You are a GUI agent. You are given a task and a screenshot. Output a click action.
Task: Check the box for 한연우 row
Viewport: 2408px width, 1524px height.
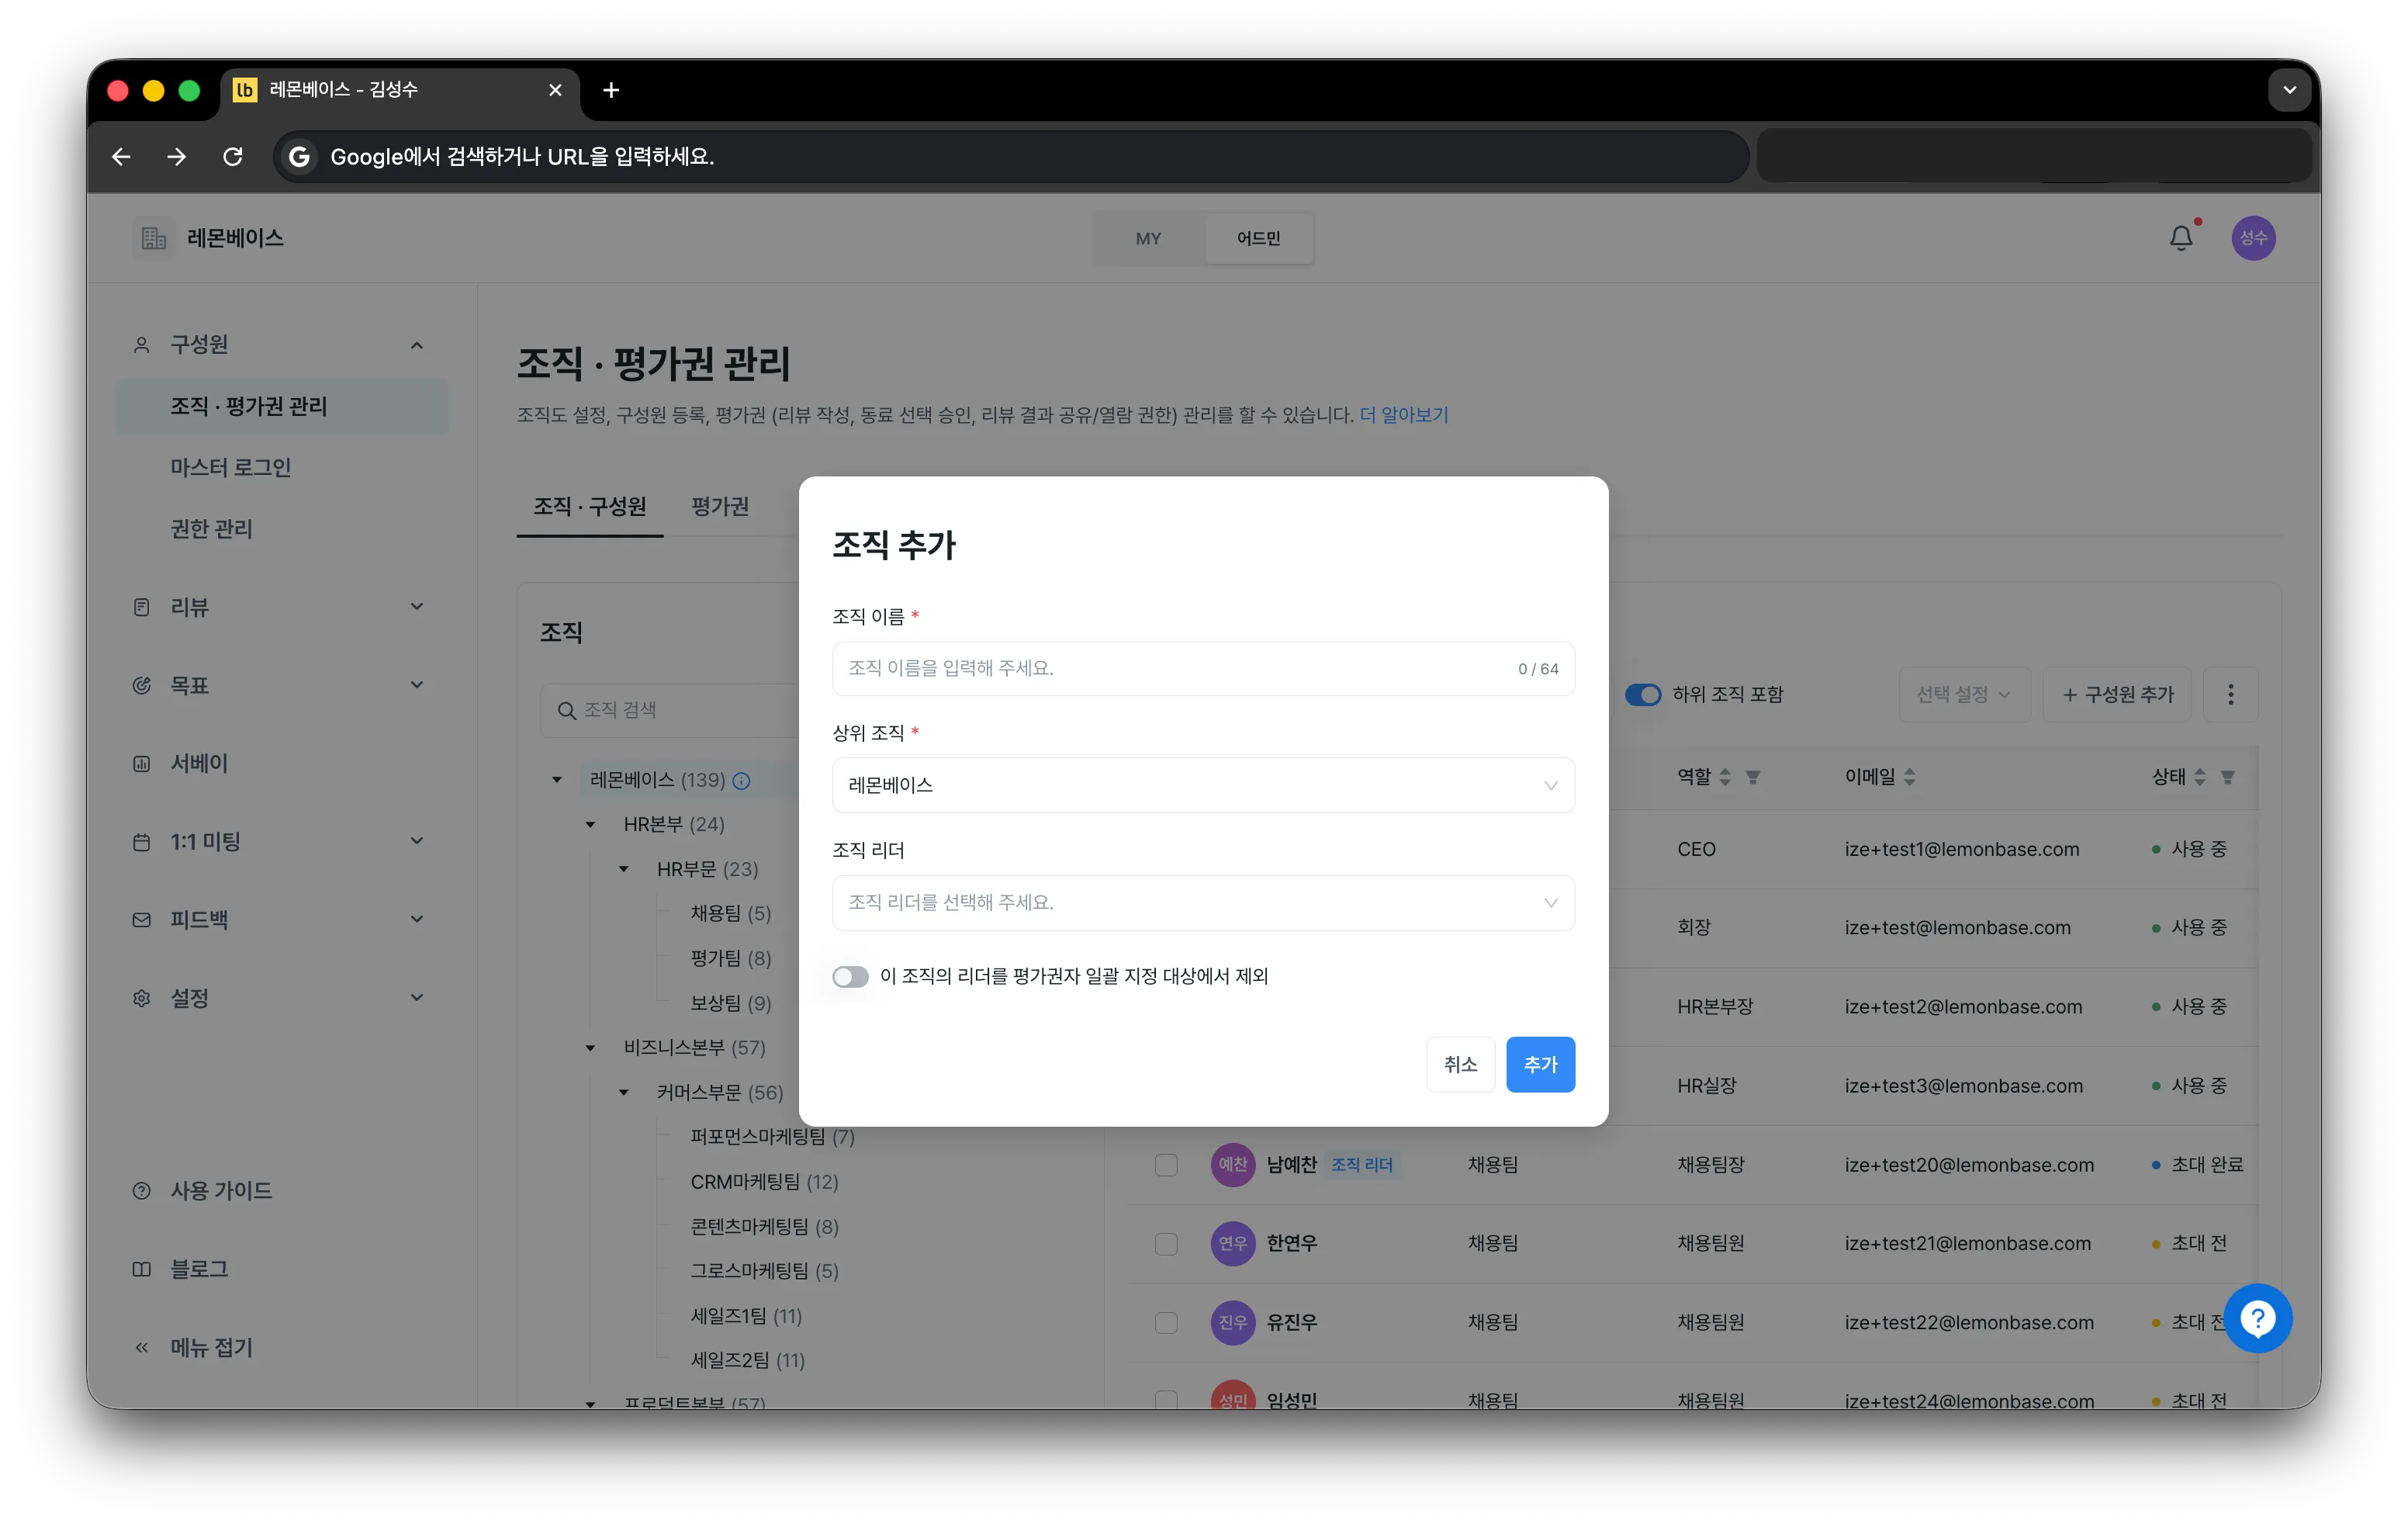point(1166,1243)
